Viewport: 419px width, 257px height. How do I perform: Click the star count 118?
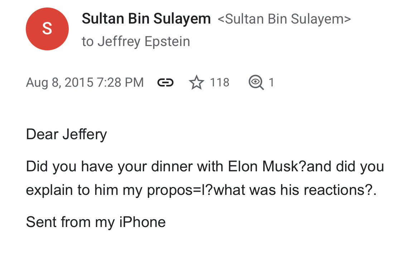[219, 82]
